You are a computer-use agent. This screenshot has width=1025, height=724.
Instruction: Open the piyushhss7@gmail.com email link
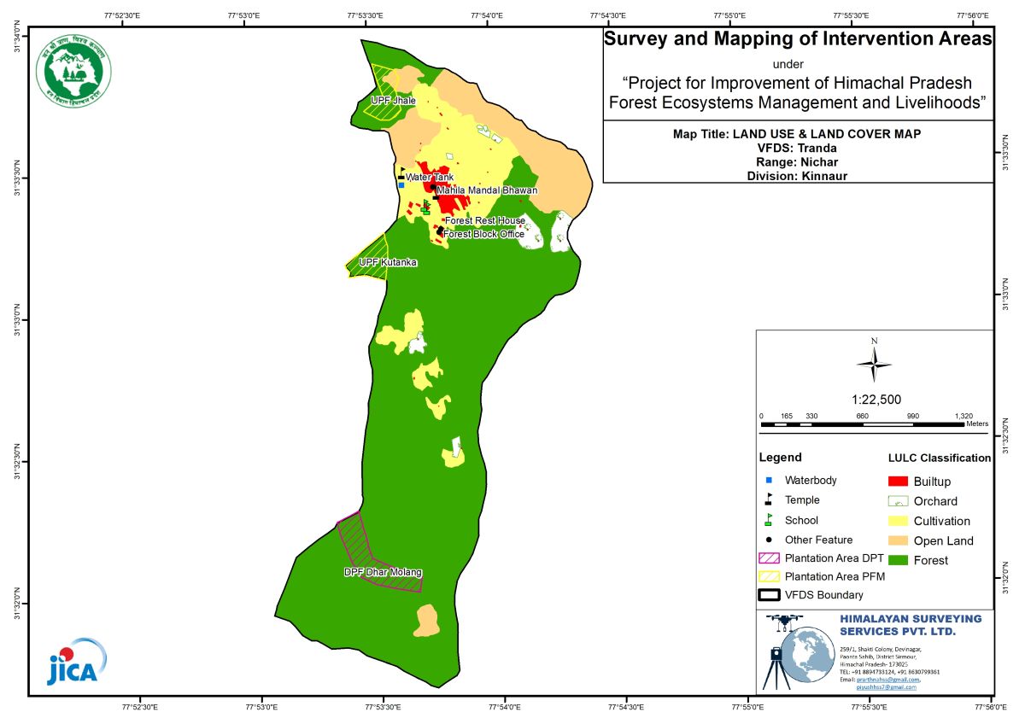click(886, 686)
